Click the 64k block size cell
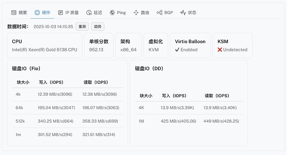This screenshot has height=155, width=287. [19, 108]
